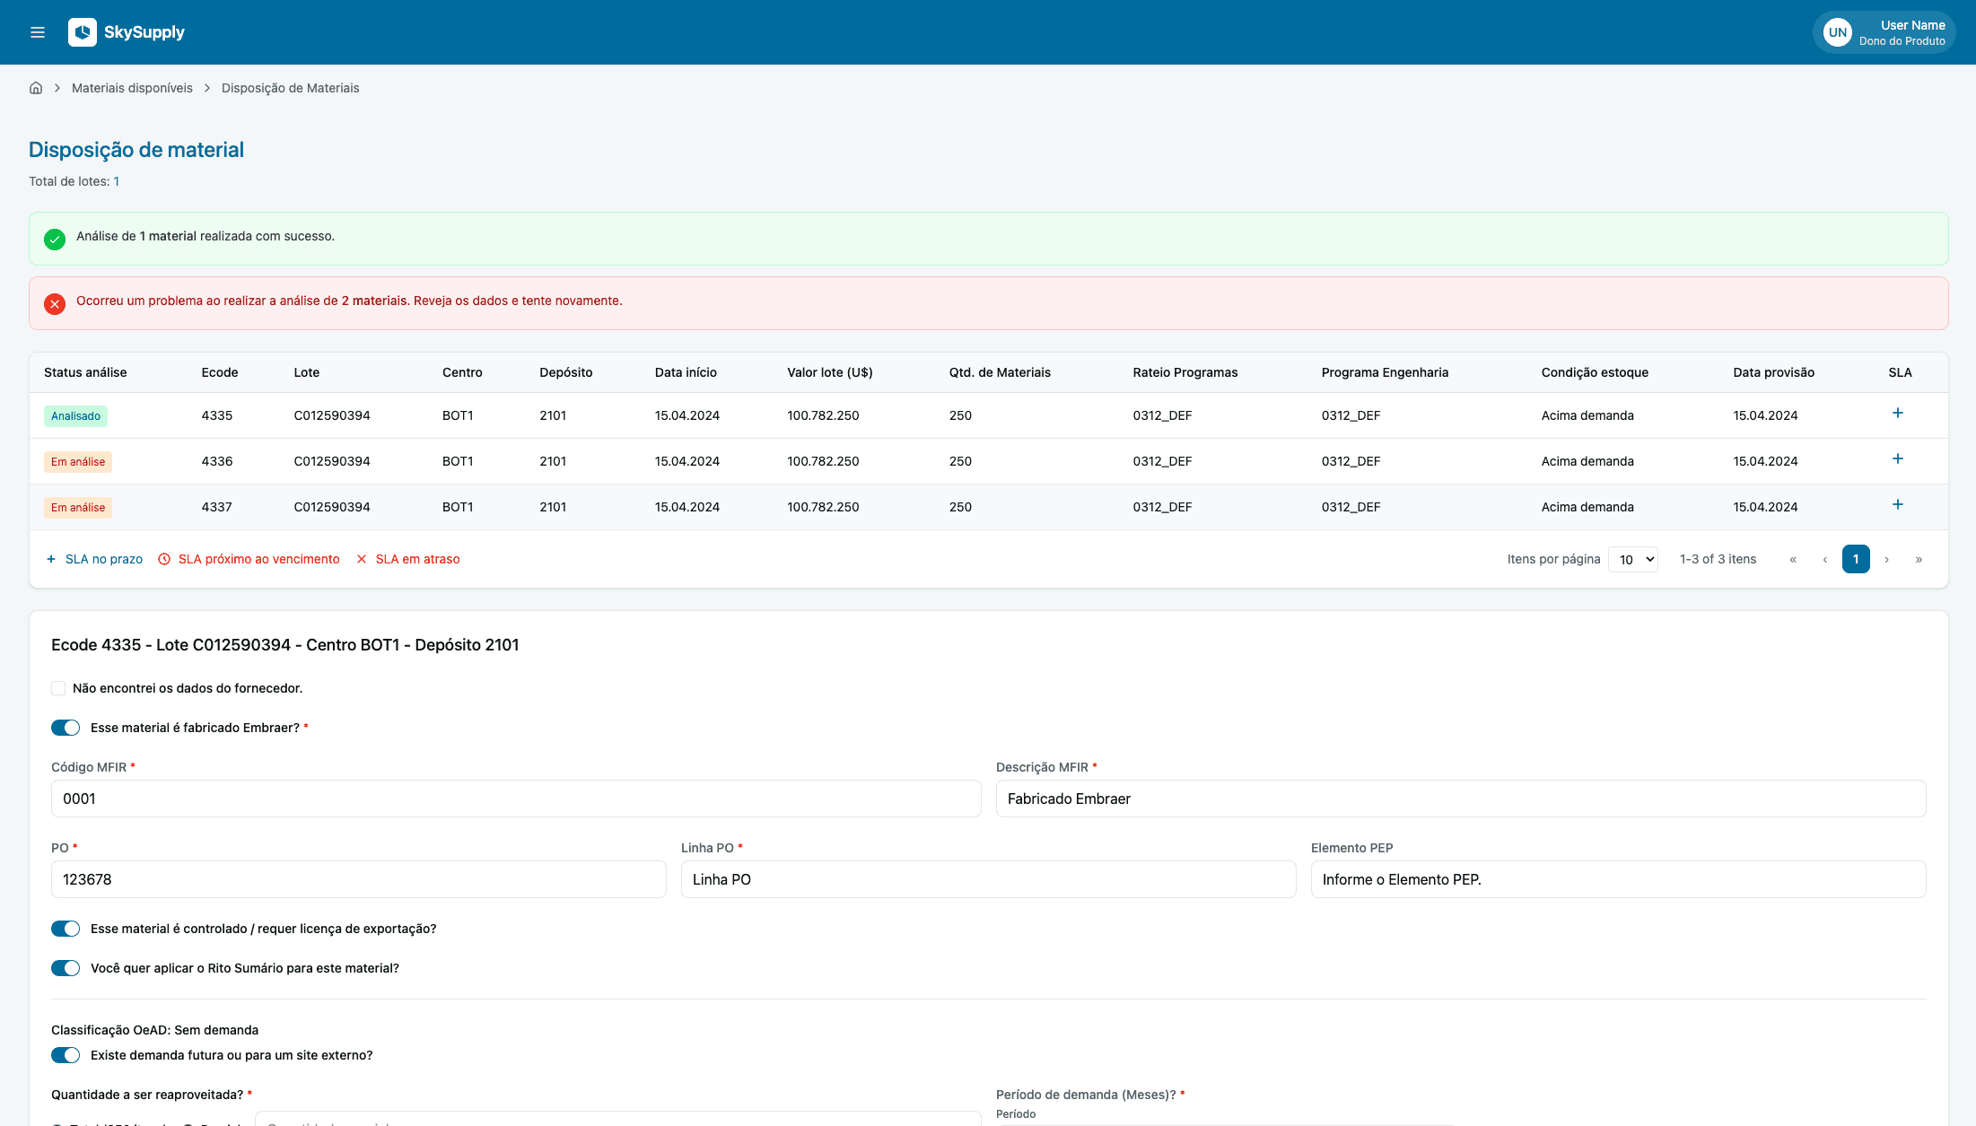Open the hamburger navigation menu
This screenshot has height=1126, width=1976.
click(38, 32)
